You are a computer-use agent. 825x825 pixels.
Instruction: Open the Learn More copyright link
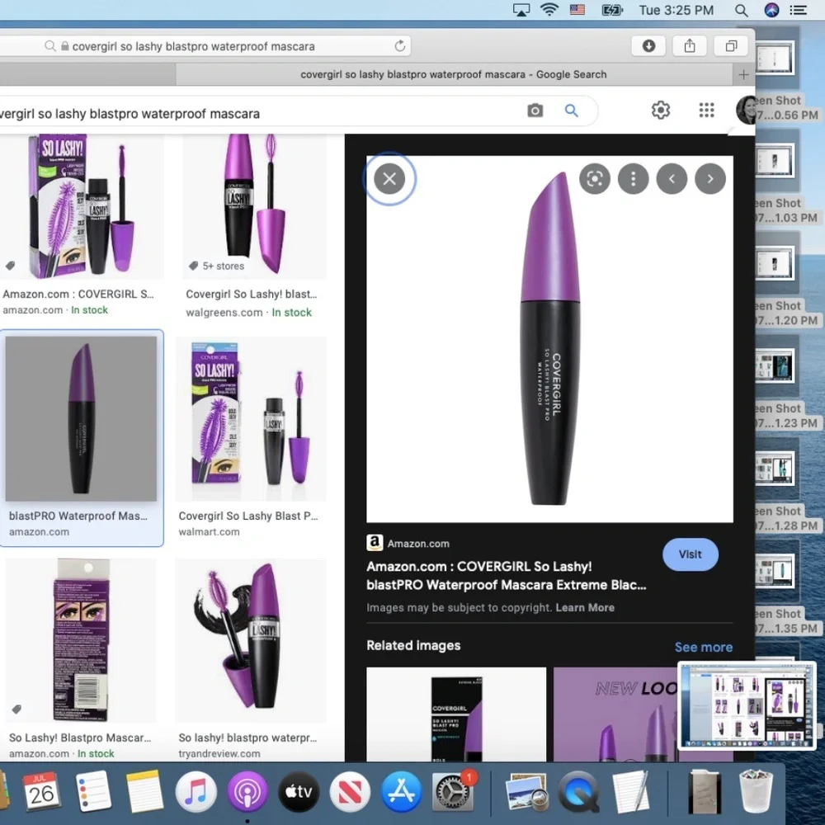click(x=585, y=607)
